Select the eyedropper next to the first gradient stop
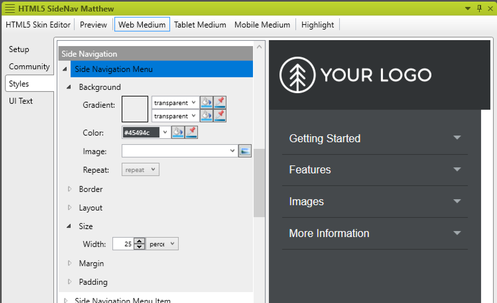Screen dimensions: 497x303 pos(220,102)
